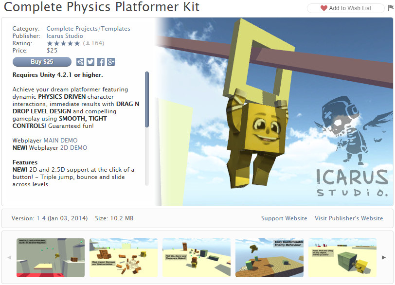The height and width of the screenshot is (285, 395).
Task: Click the Complete Physics Platformer Kit title
Action: coord(102,7)
